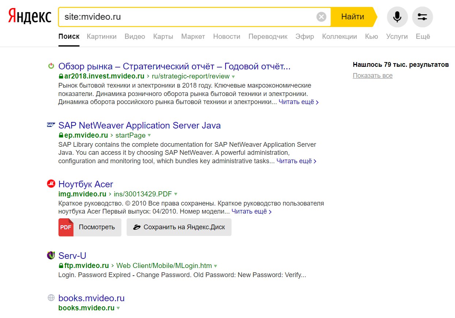
Task: Click Читать ещё under the Ноутбук Acer snippet
Action: click(251, 211)
